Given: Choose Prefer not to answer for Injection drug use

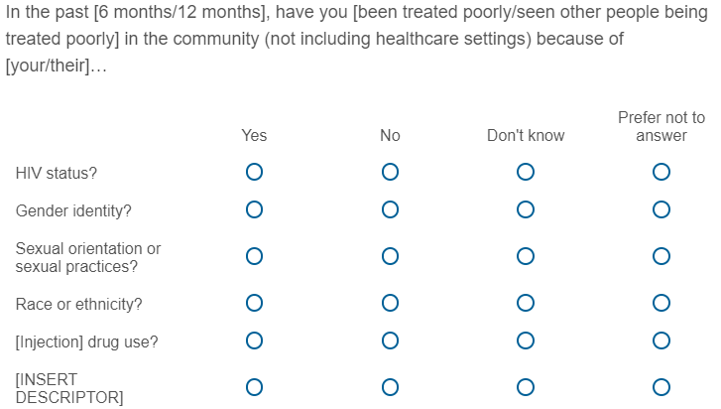Looking at the screenshot, I should [661, 341].
